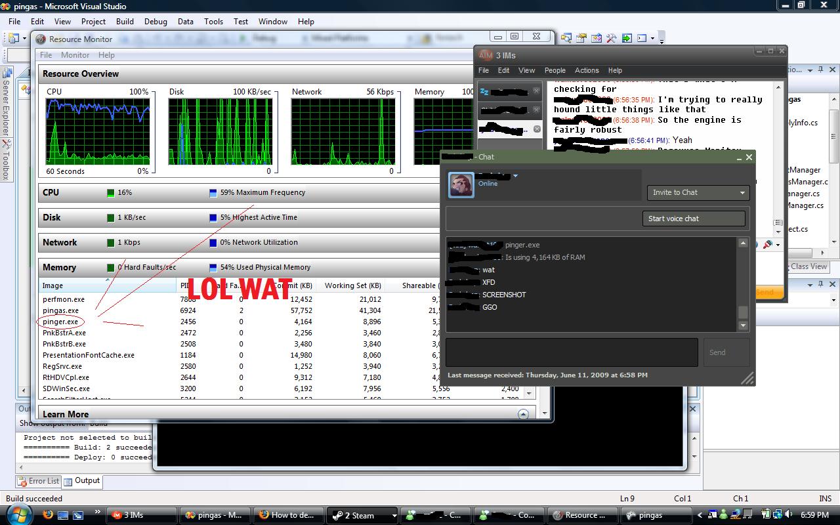Click the Start Page green arrow icon
Screen dimensions: 840x525
[x=627, y=38]
